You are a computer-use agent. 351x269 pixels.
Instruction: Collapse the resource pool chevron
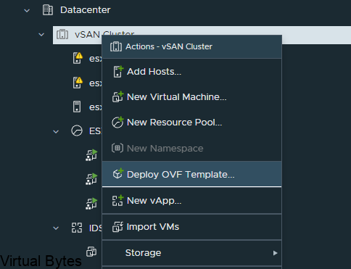(x=56, y=132)
